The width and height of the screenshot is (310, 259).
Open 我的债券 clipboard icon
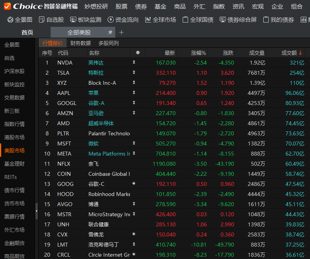coord(266,19)
